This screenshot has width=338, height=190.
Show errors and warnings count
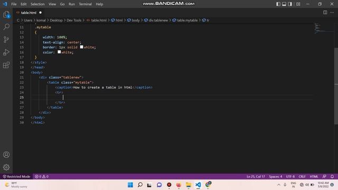pyautogui.click(x=42, y=176)
